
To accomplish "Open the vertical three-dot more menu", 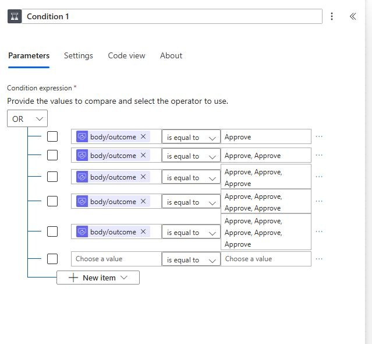I will 332,16.
